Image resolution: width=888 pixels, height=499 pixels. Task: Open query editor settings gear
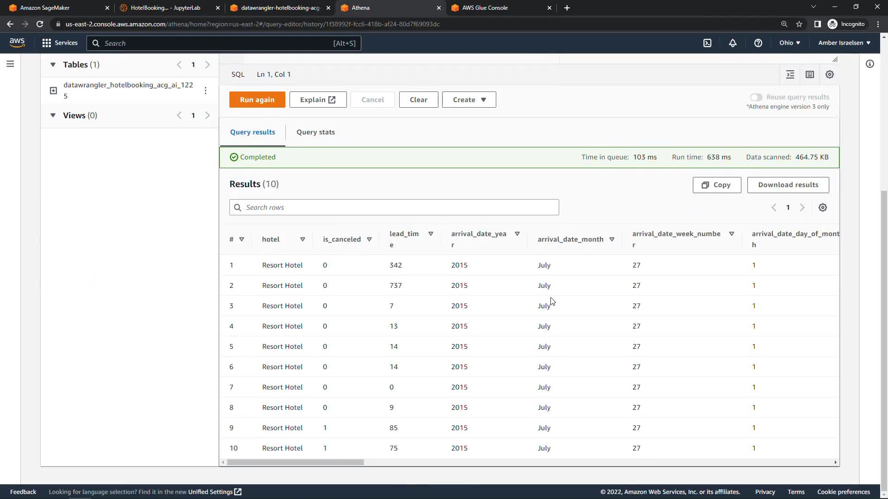tap(830, 74)
